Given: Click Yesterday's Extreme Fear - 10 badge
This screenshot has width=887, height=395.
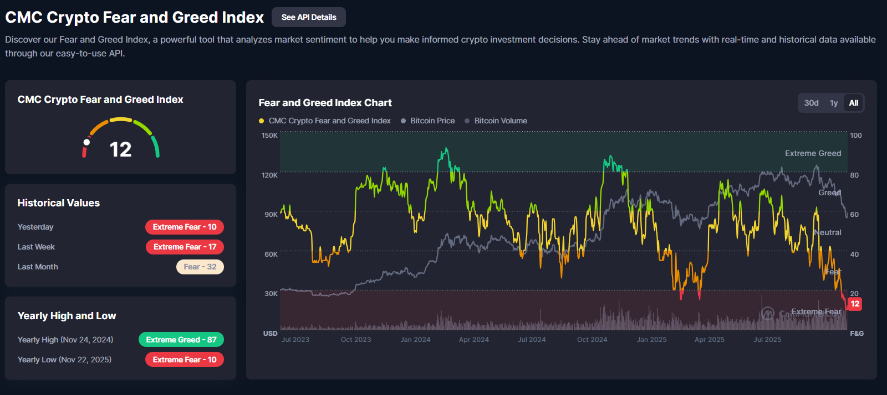Looking at the screenshot, I should pyautogui.click(x=185, y=227).
